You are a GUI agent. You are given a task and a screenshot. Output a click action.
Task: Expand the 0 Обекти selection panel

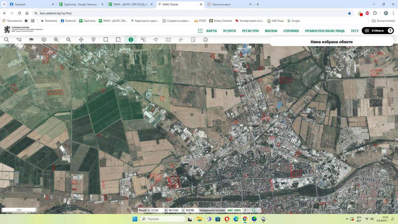377,31
